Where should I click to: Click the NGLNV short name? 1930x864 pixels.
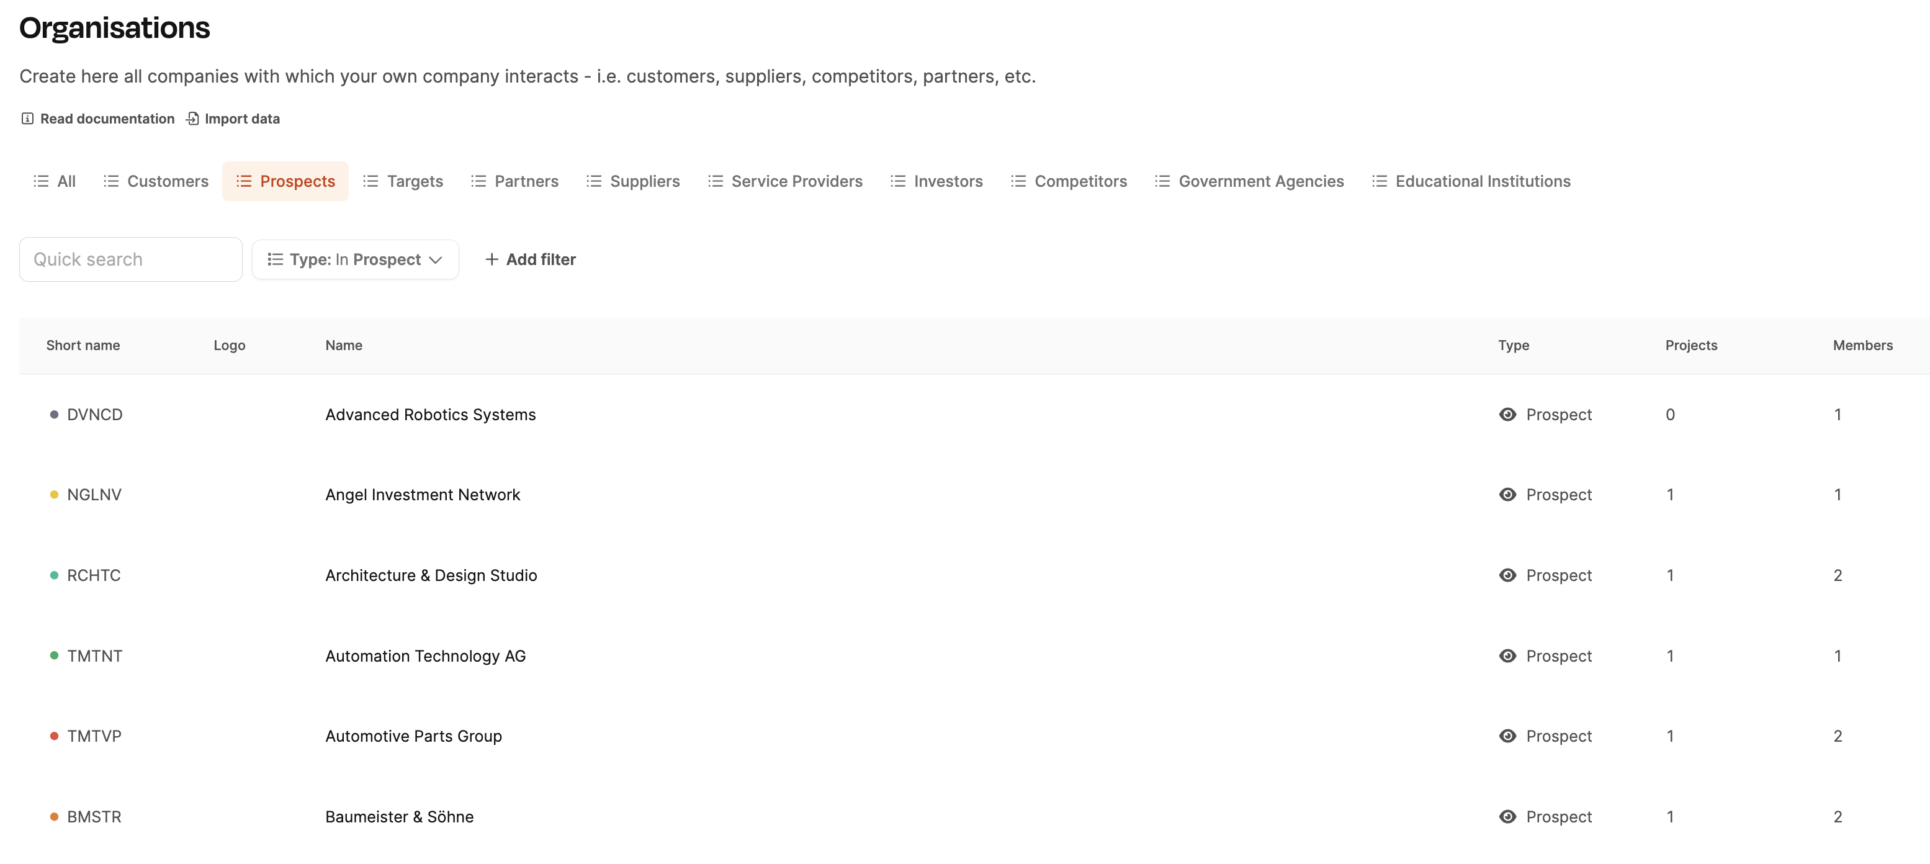94,495
